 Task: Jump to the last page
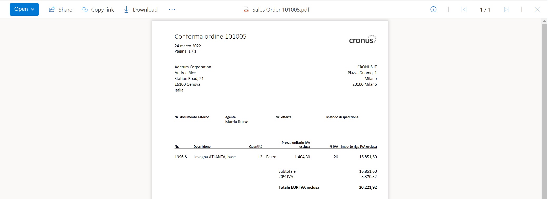(507, 9)
